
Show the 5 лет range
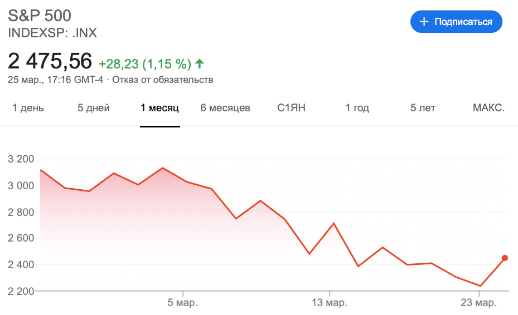(x=423, y=108)
